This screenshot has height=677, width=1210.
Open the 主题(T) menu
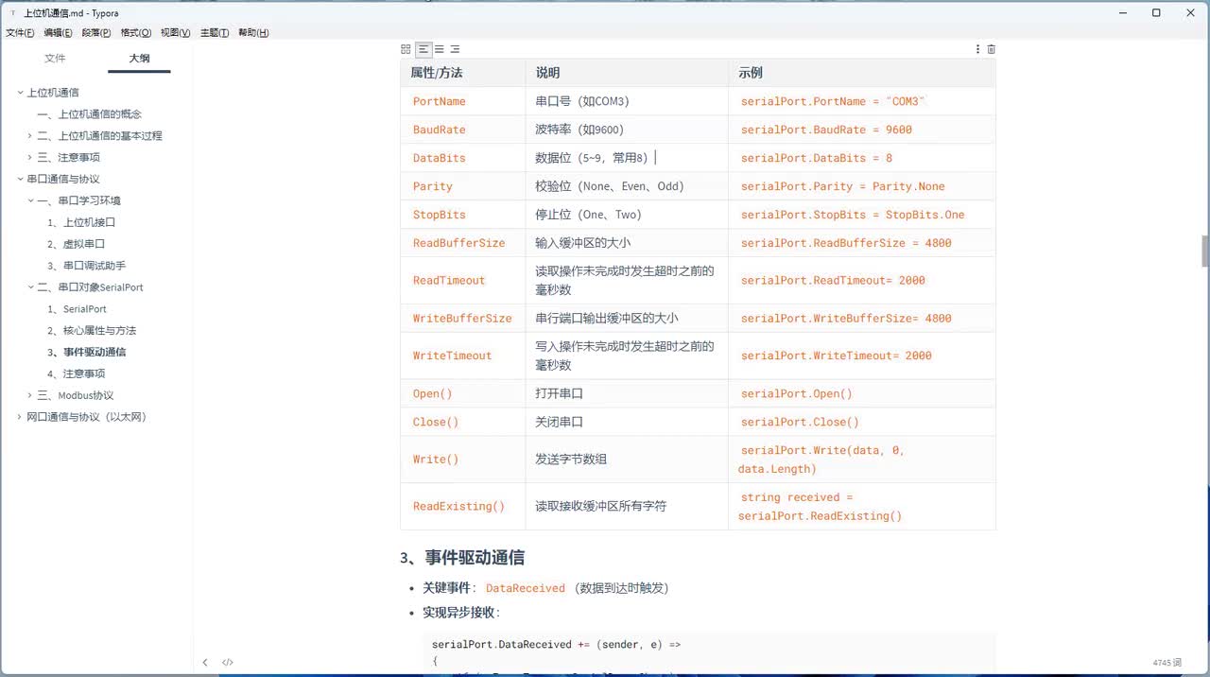(x=215, y=33)
